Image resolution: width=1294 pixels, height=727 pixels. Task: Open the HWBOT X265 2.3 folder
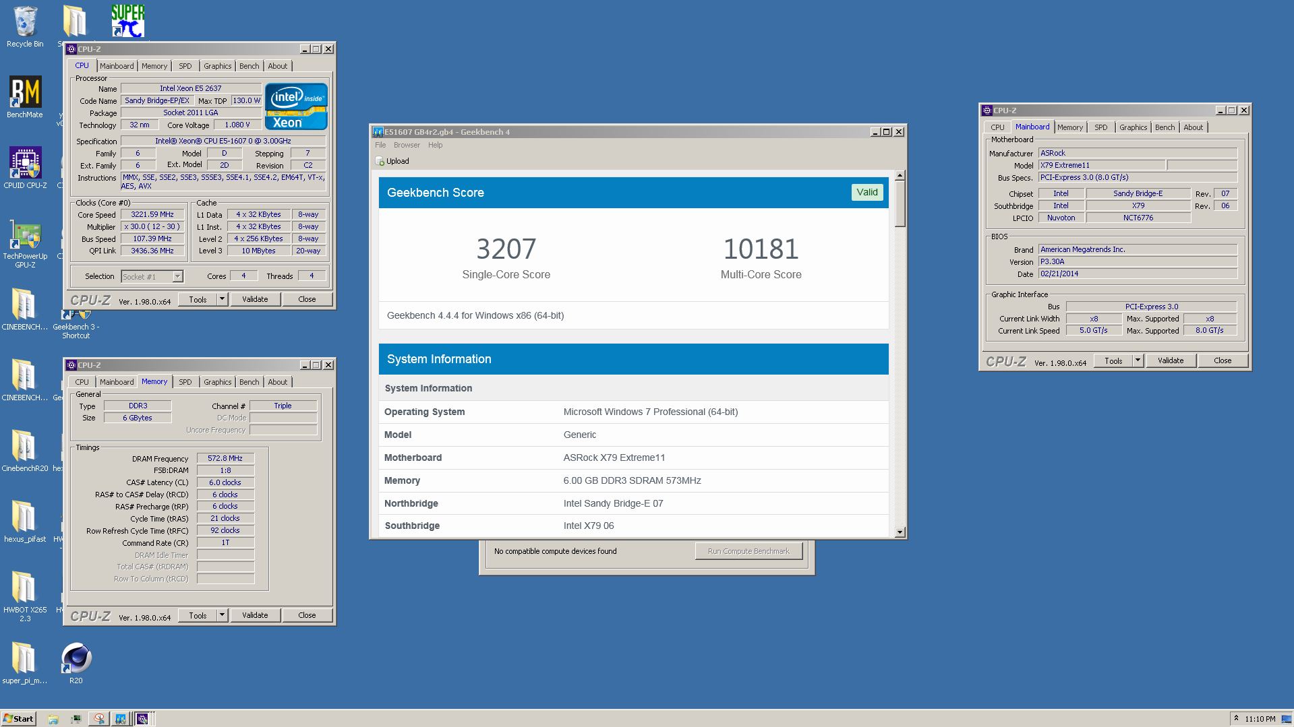(x=25, y=596)
